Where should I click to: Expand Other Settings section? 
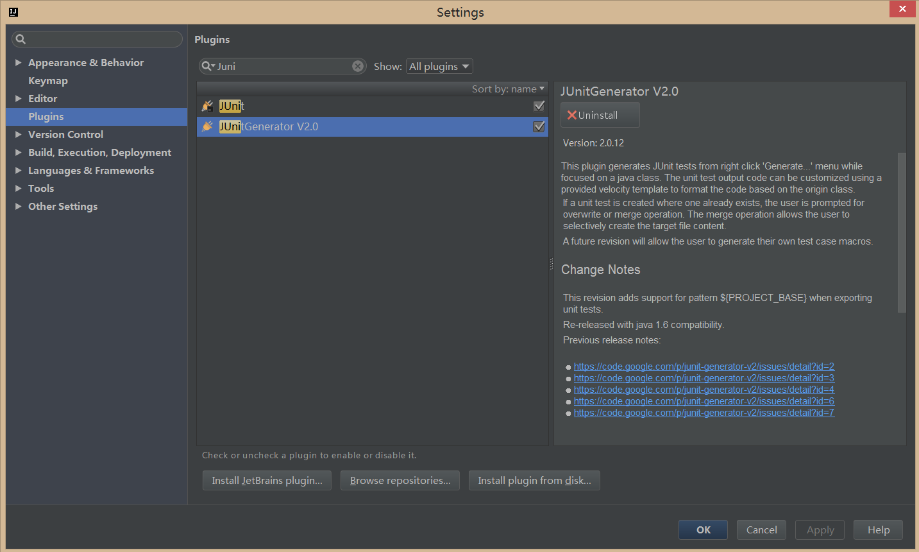pos(19,206)
